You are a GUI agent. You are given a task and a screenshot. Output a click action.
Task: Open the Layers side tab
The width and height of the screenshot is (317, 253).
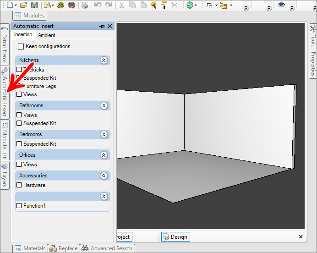[x=5, y=176]
